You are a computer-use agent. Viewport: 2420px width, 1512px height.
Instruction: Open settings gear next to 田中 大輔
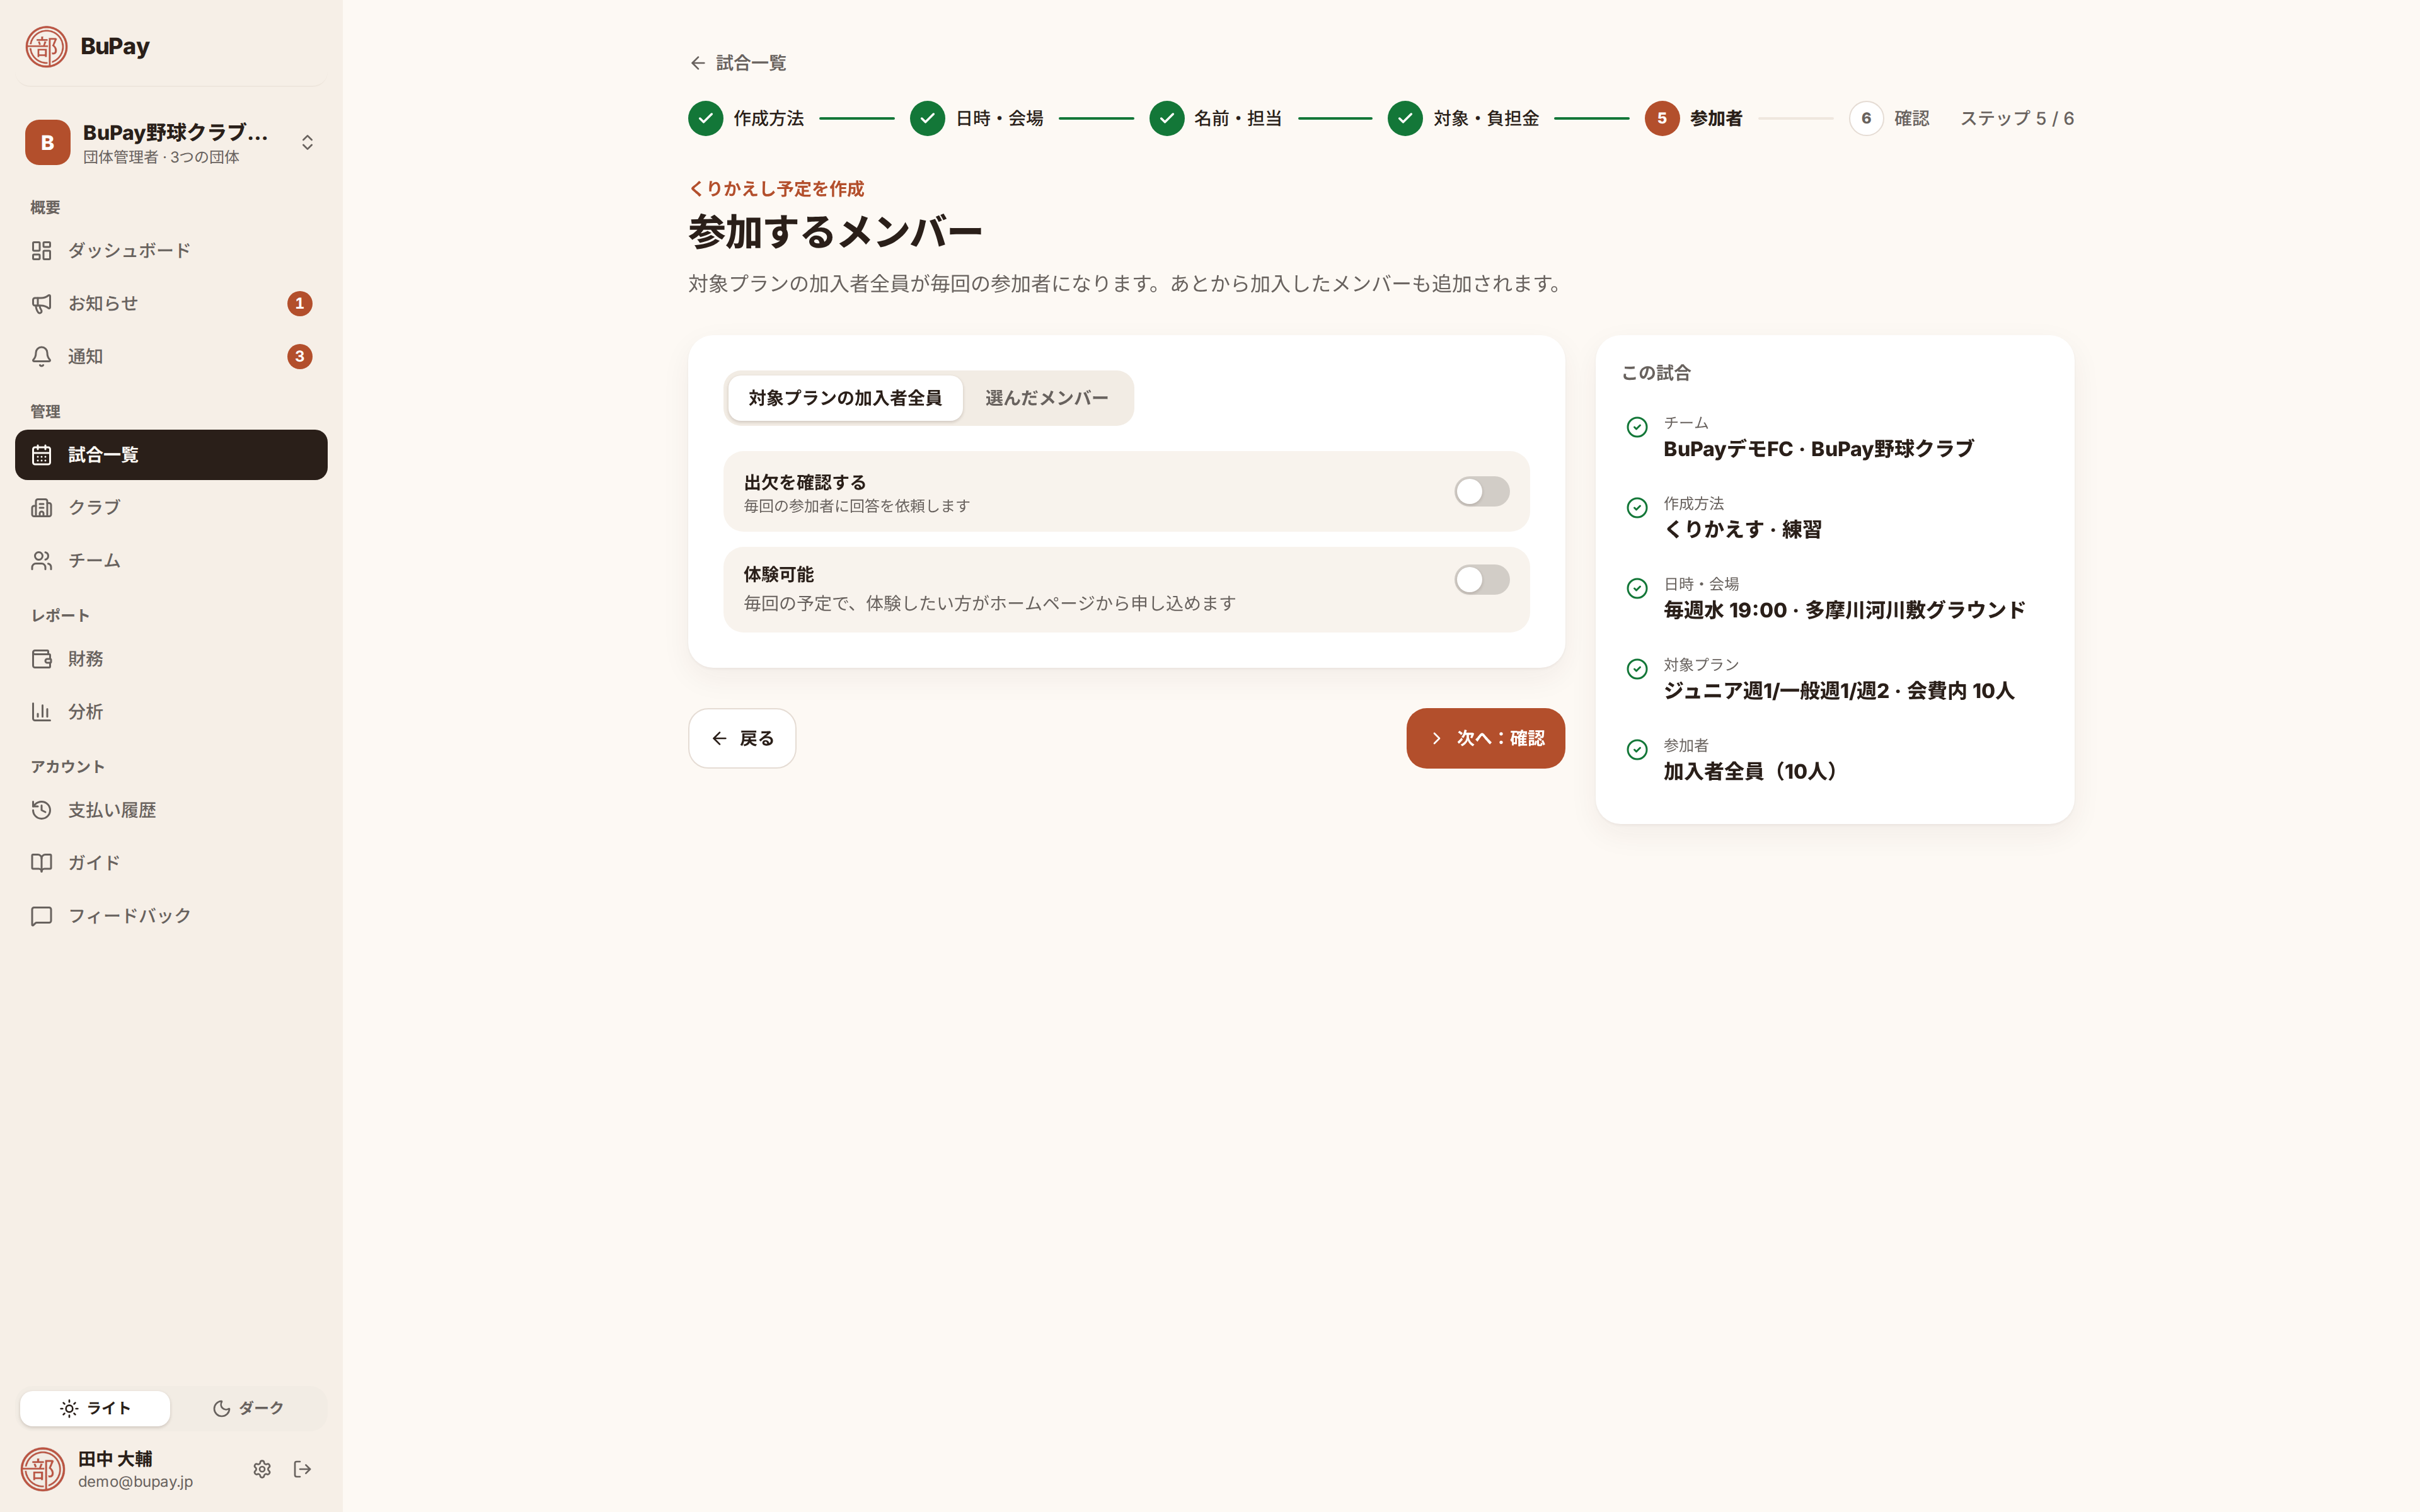(262, 1469)
